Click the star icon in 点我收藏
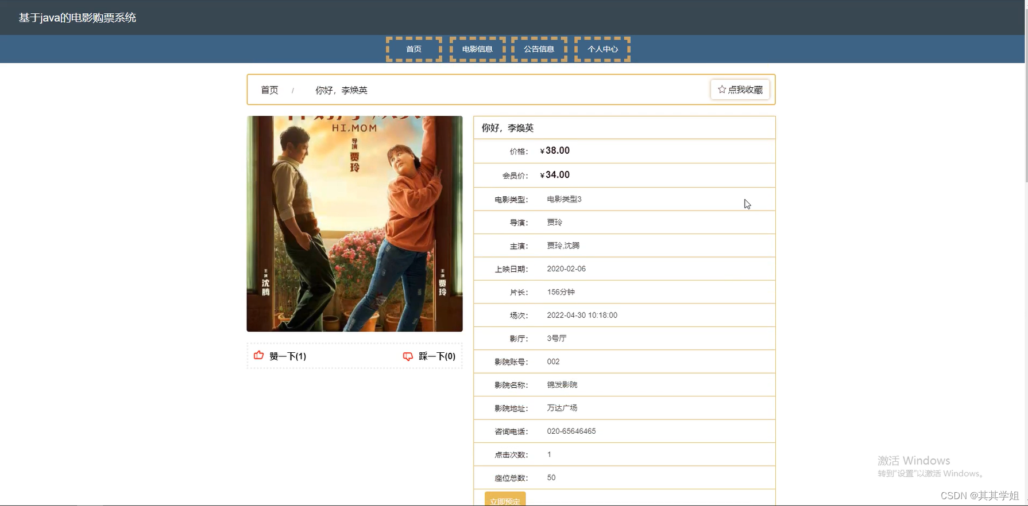Image resolution: width=1028 pixels, height=506 pixels. click(x=722, y=89)
